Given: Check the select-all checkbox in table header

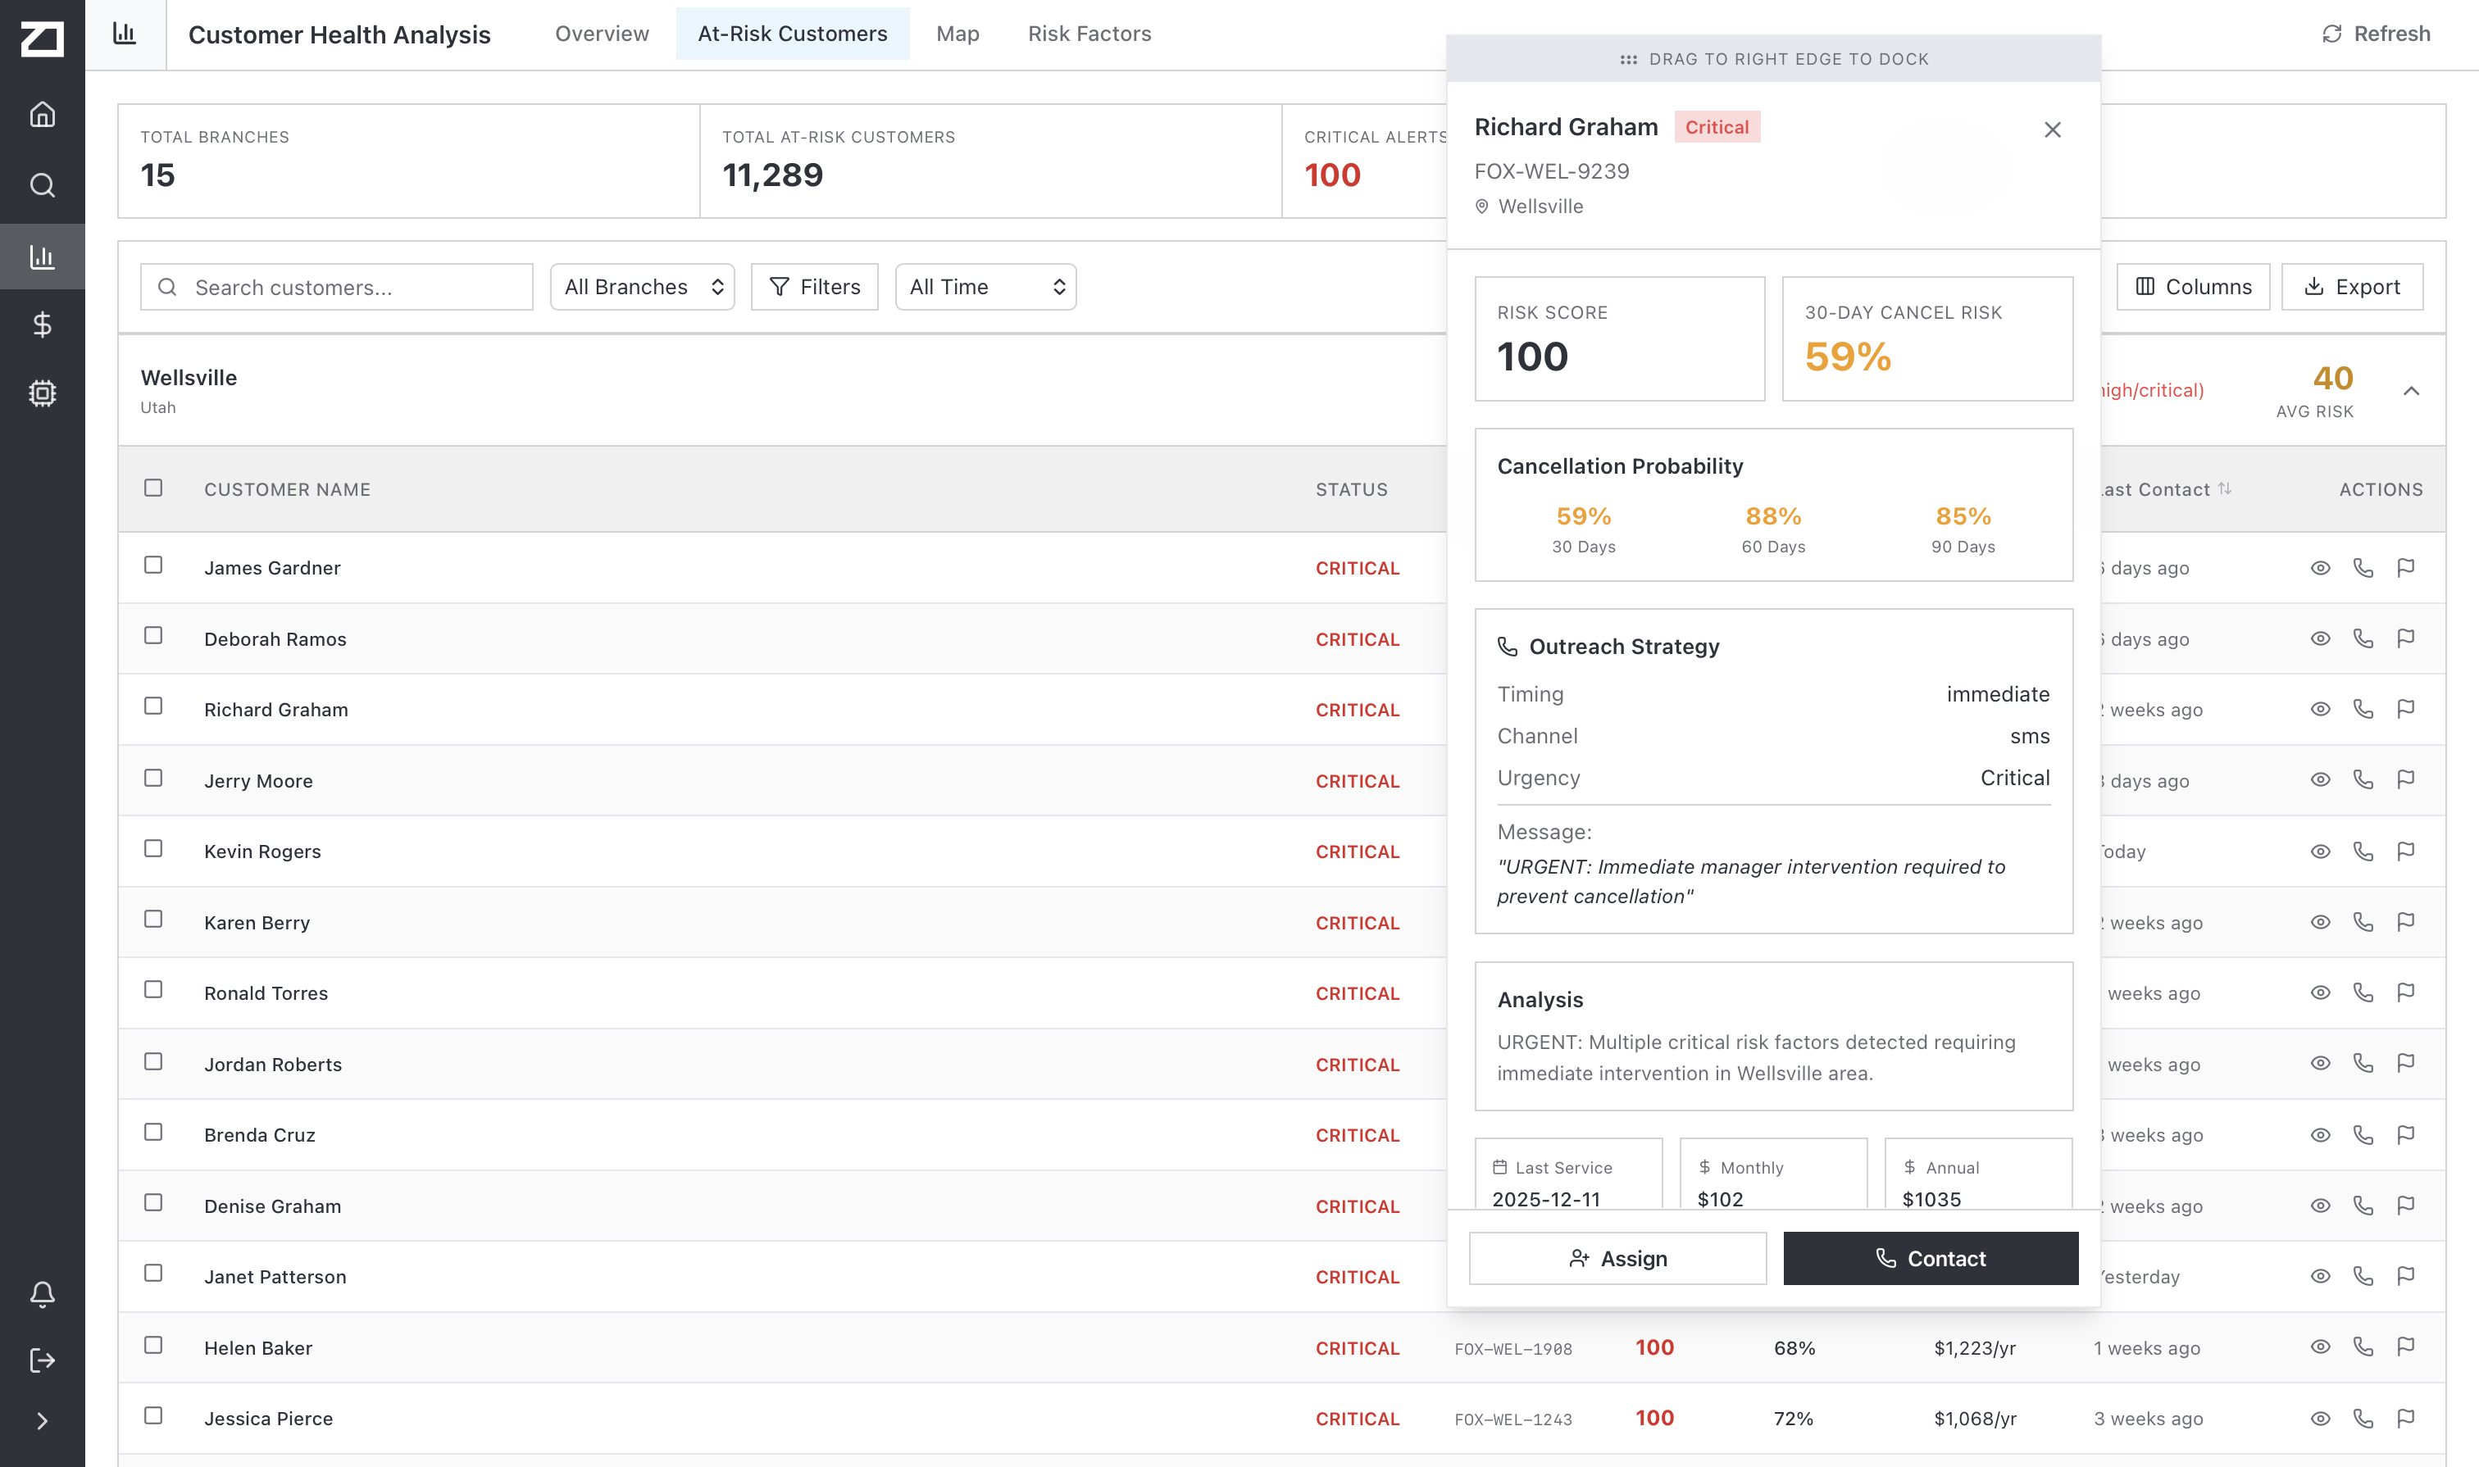Looking at the screenshot, I should (x=153, y=488).
